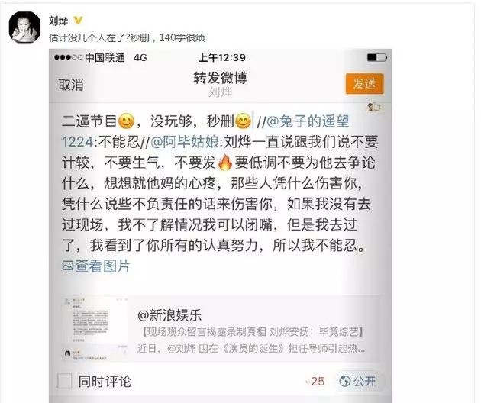Click the first smiley emoji after 二逼节目
The width and height of the screenshot is (481, 403).
(127, 121)
